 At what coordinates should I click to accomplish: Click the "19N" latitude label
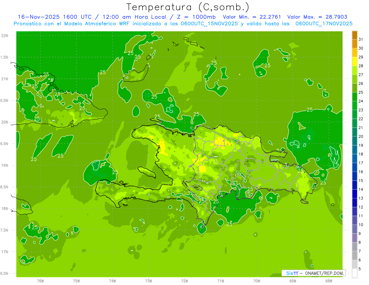(x=4, y=165)
